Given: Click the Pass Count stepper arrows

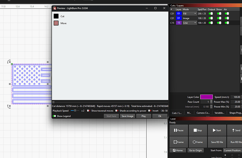Looking at the screenshot, I should coord(211,102).
